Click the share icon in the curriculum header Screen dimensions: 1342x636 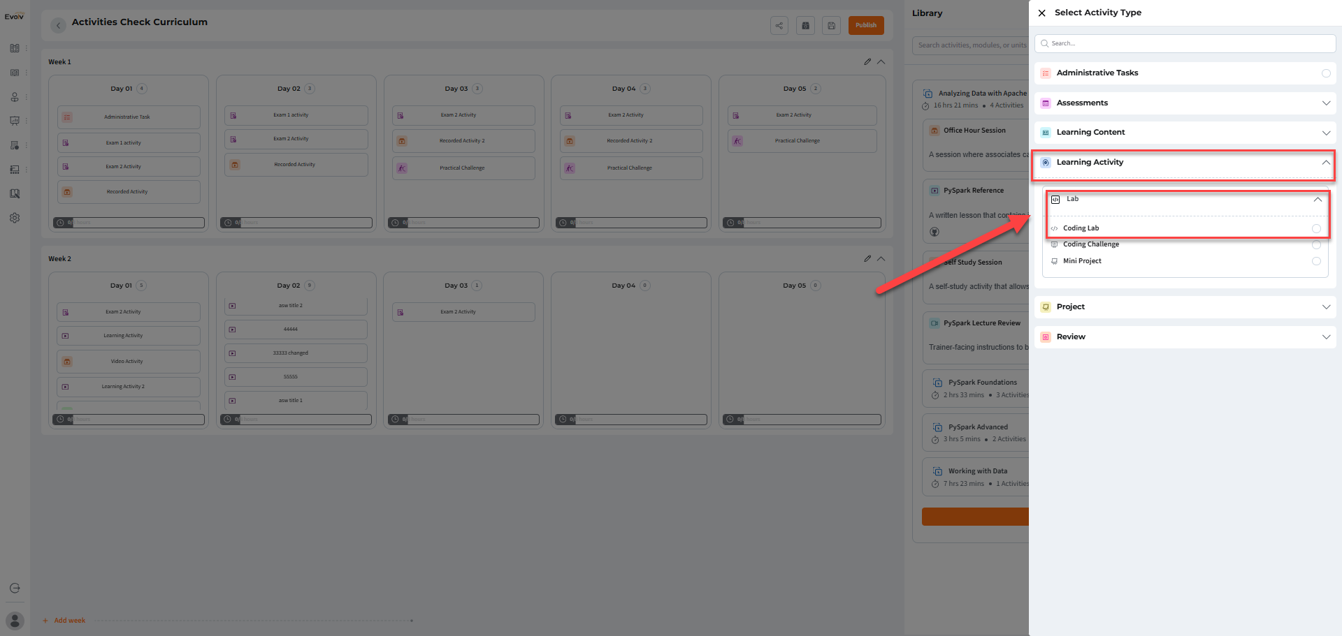click(779, 26)
